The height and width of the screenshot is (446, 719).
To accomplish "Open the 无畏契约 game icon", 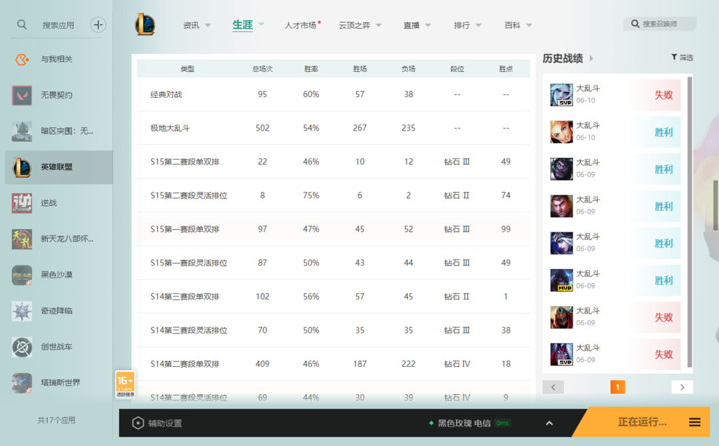I will [x=22, y=95].
